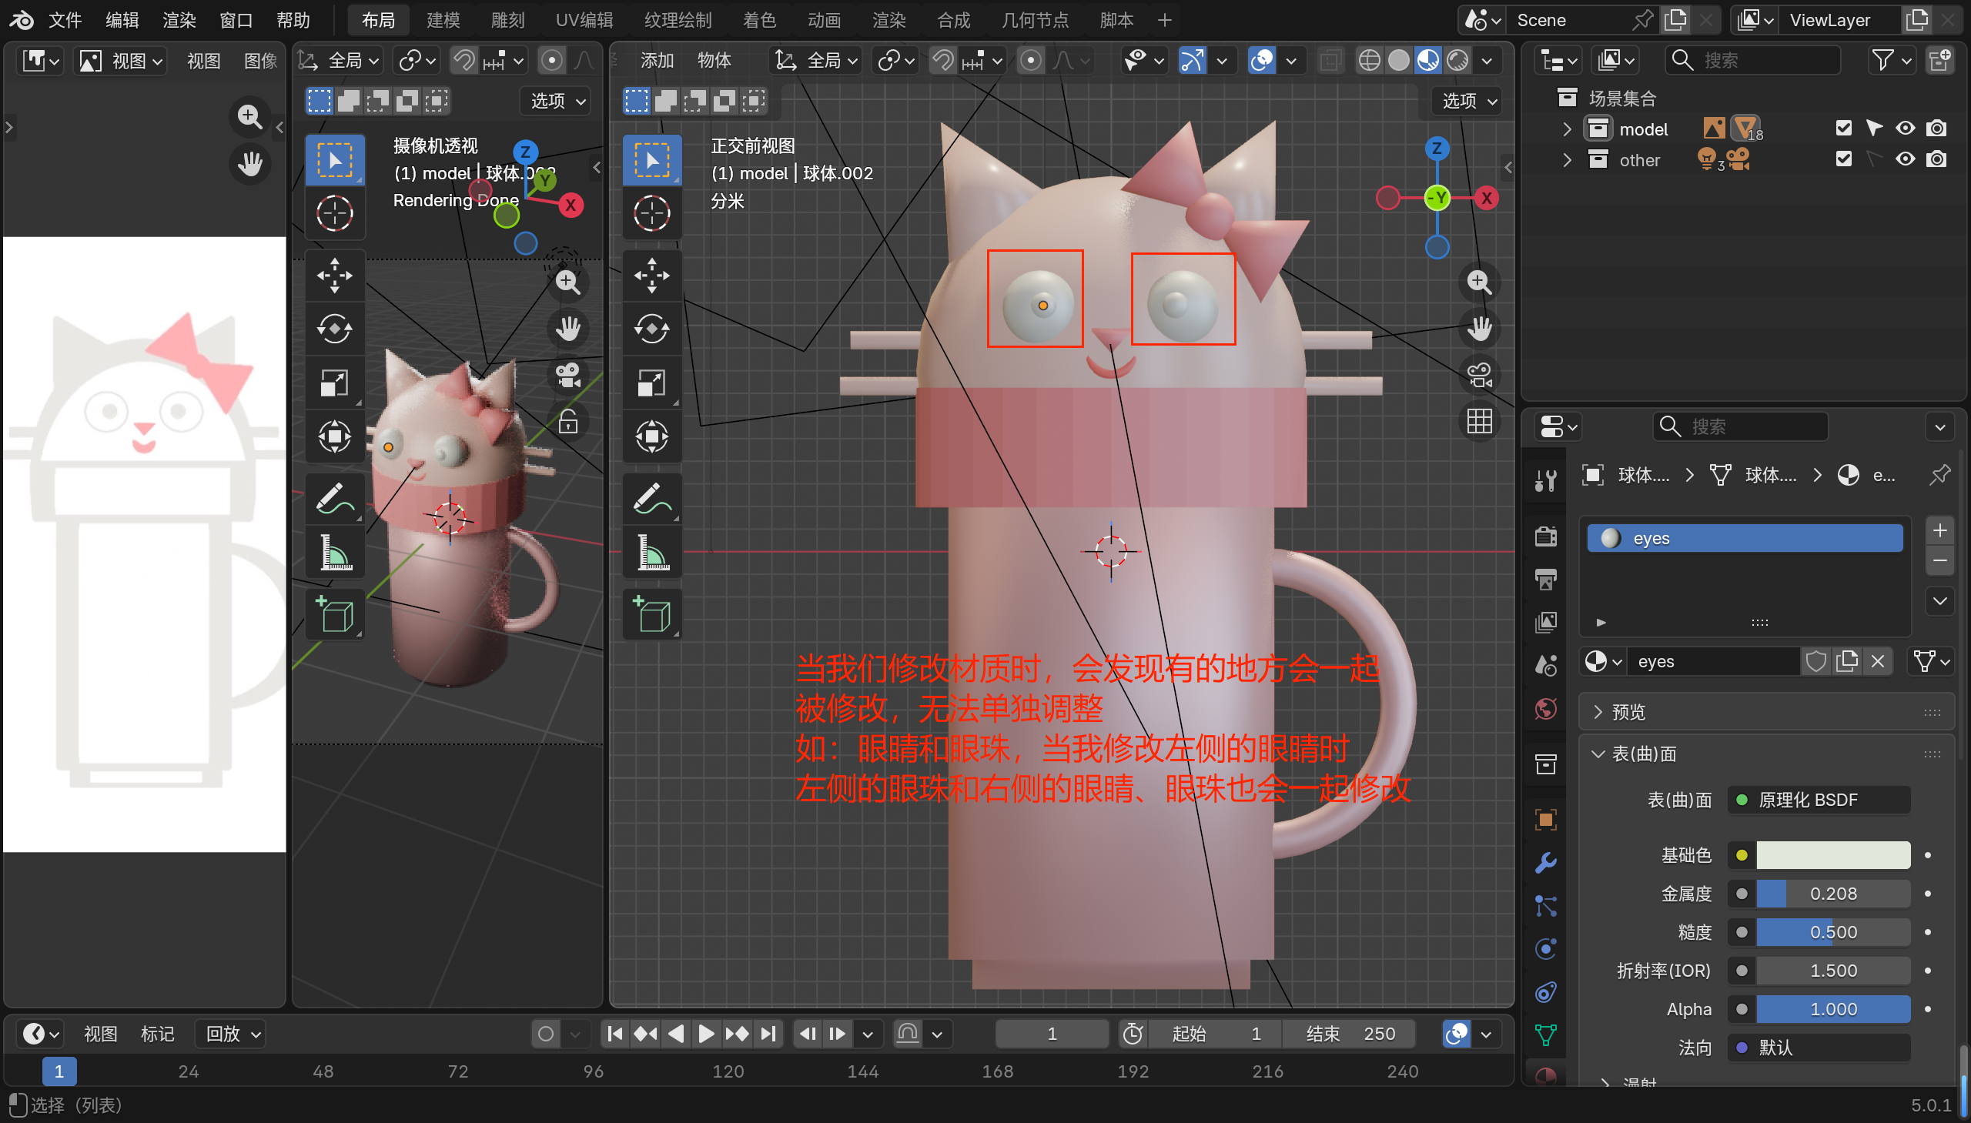
Task: Open Modifiers wrench properties tab
Action: point(1546,863)
